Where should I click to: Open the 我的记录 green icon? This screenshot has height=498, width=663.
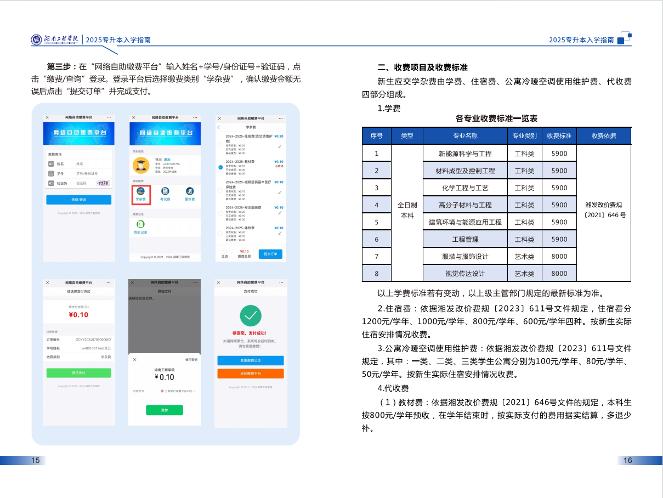coord(140,224)
